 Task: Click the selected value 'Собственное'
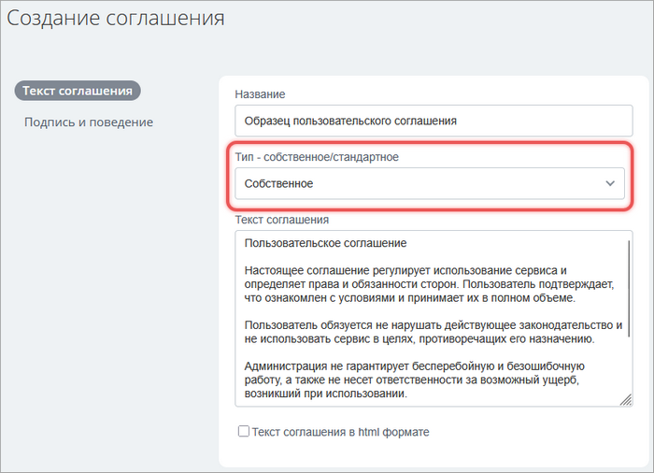[278, 183]
